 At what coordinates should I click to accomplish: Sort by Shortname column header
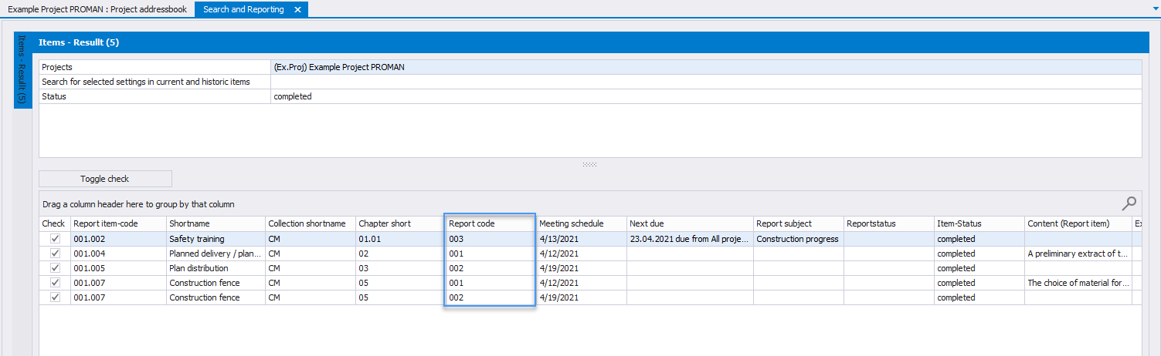(216, 223)
